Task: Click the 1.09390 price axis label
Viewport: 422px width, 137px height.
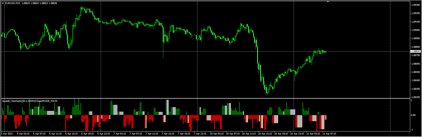Action: 416,5
